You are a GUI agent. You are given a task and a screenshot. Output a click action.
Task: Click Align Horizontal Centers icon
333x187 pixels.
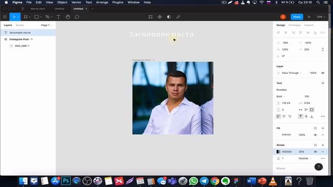pos(286,33)
